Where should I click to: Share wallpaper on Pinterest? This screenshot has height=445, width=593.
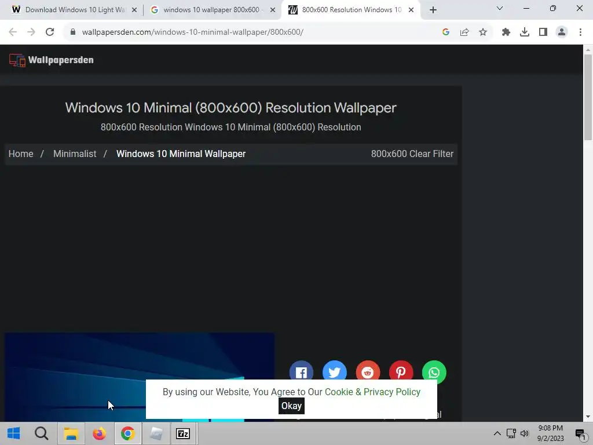pos(401,370)
